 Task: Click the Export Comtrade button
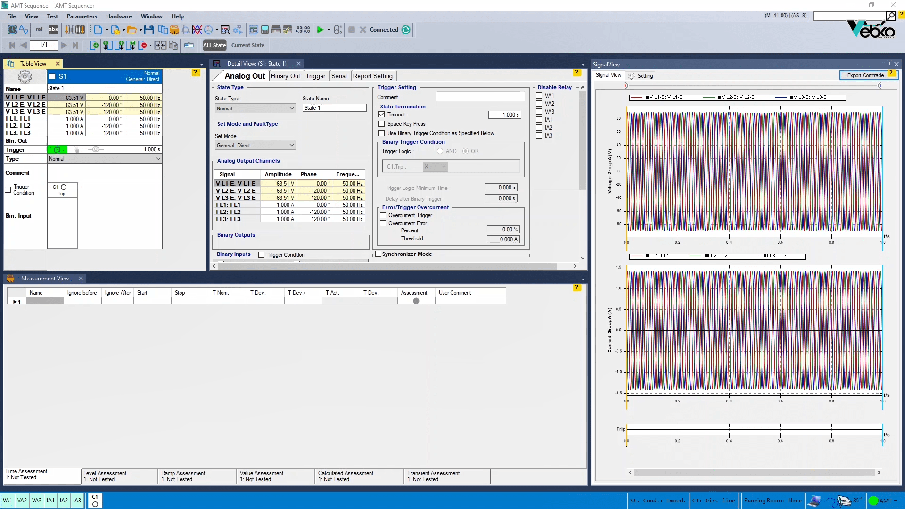pyautogui.click(x=865, y=75)
